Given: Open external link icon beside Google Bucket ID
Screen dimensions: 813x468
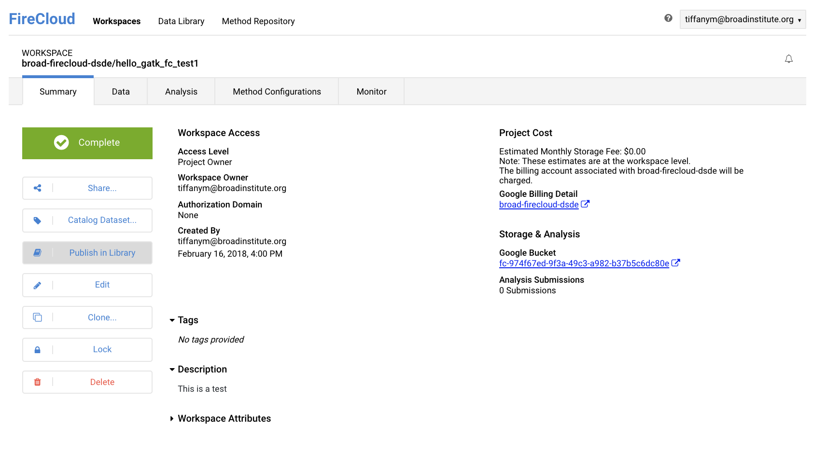Looking at the screenshot, I should pos(676,263).
